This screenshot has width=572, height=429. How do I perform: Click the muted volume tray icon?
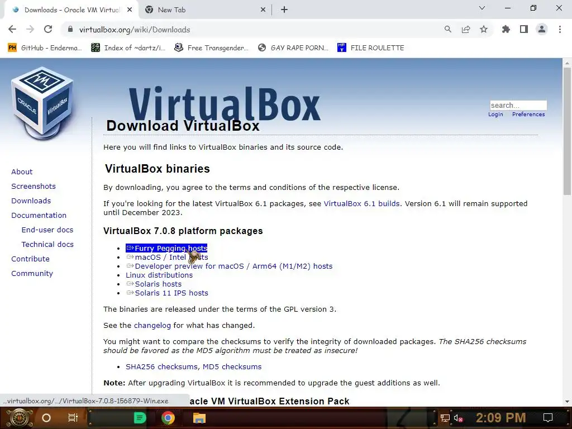pyautogui.click(x=458, y=418)
